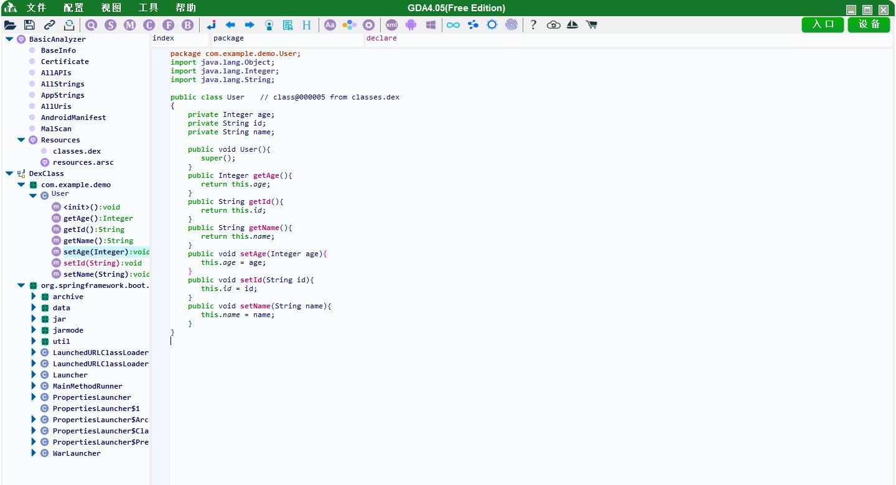Click the purple C toolbar icon
The image size is (896, 485).
(x=149, y=25)
